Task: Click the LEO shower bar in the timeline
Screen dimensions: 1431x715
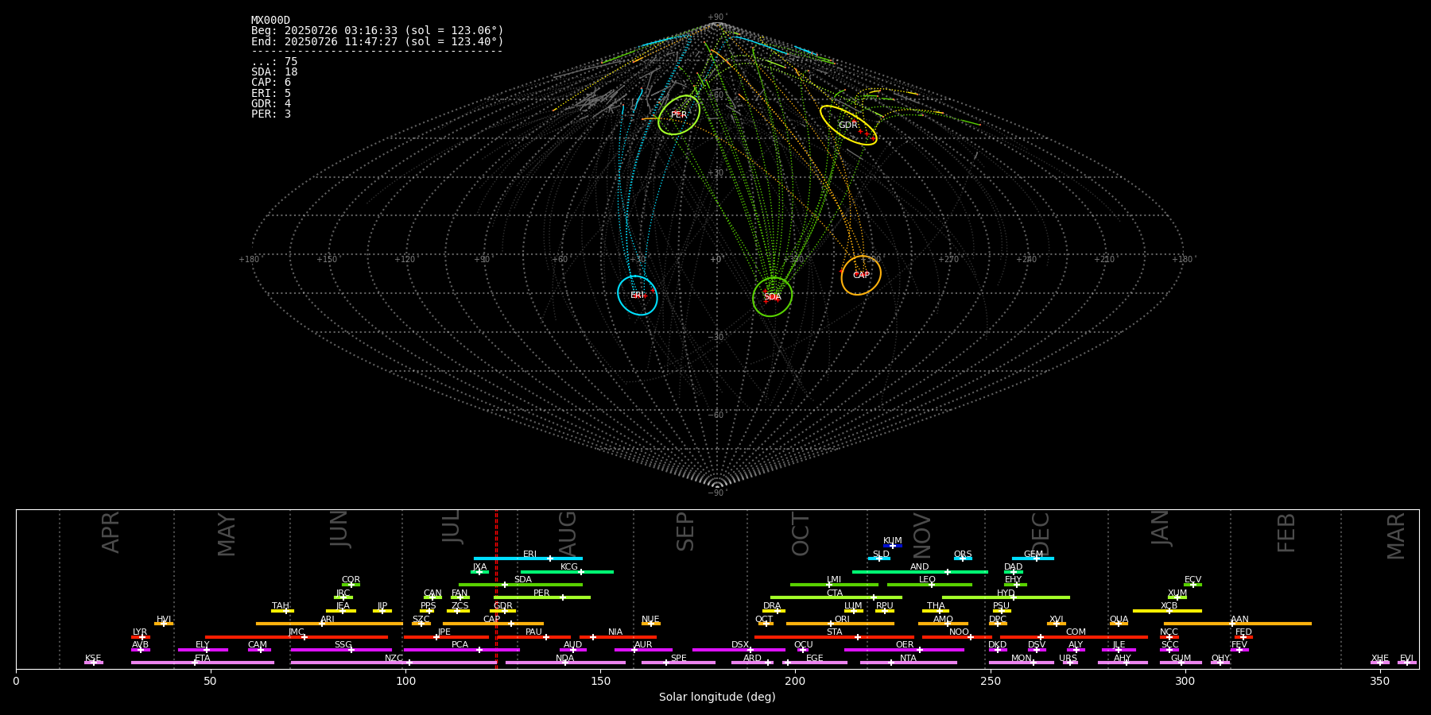Action: 929,585
